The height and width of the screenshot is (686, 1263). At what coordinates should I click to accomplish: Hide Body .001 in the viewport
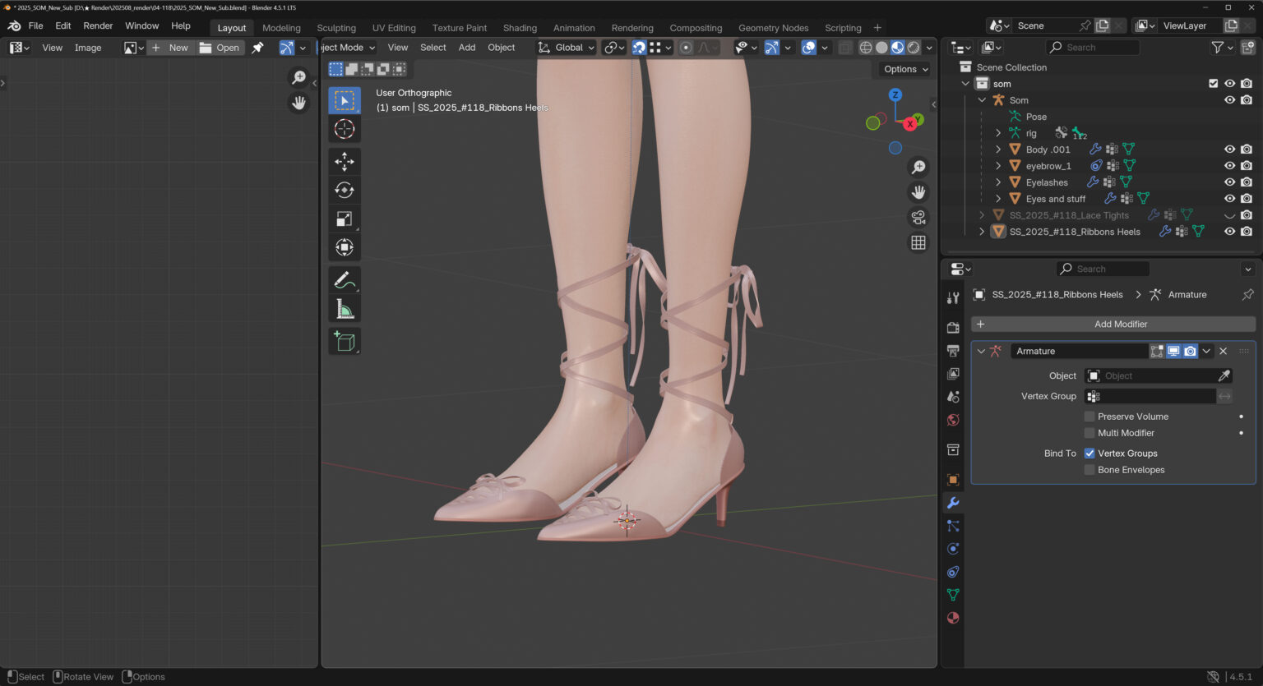tap(1229, 150)
